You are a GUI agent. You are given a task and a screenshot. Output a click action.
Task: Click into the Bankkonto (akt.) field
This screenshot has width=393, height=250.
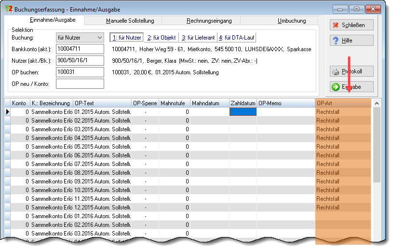pos(80,49)
